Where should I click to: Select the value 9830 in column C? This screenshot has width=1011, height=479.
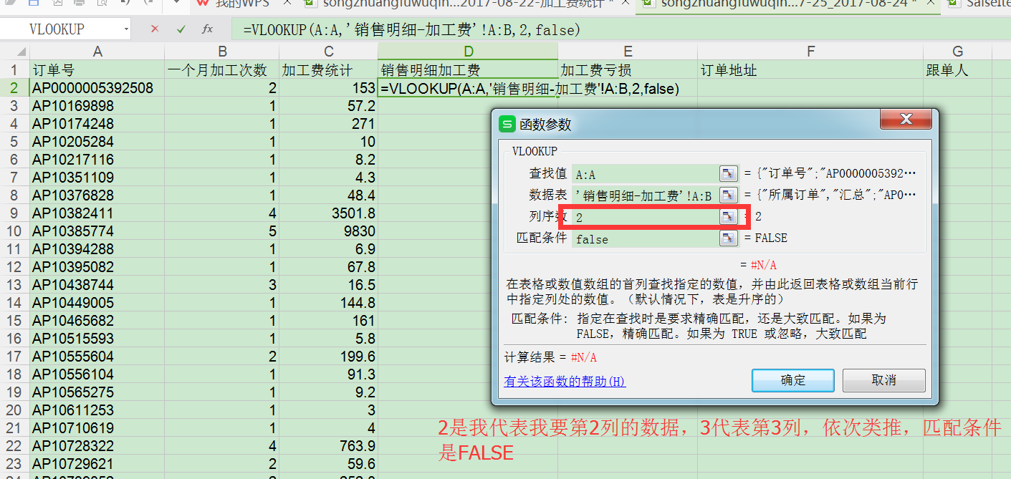click(329, 231)
